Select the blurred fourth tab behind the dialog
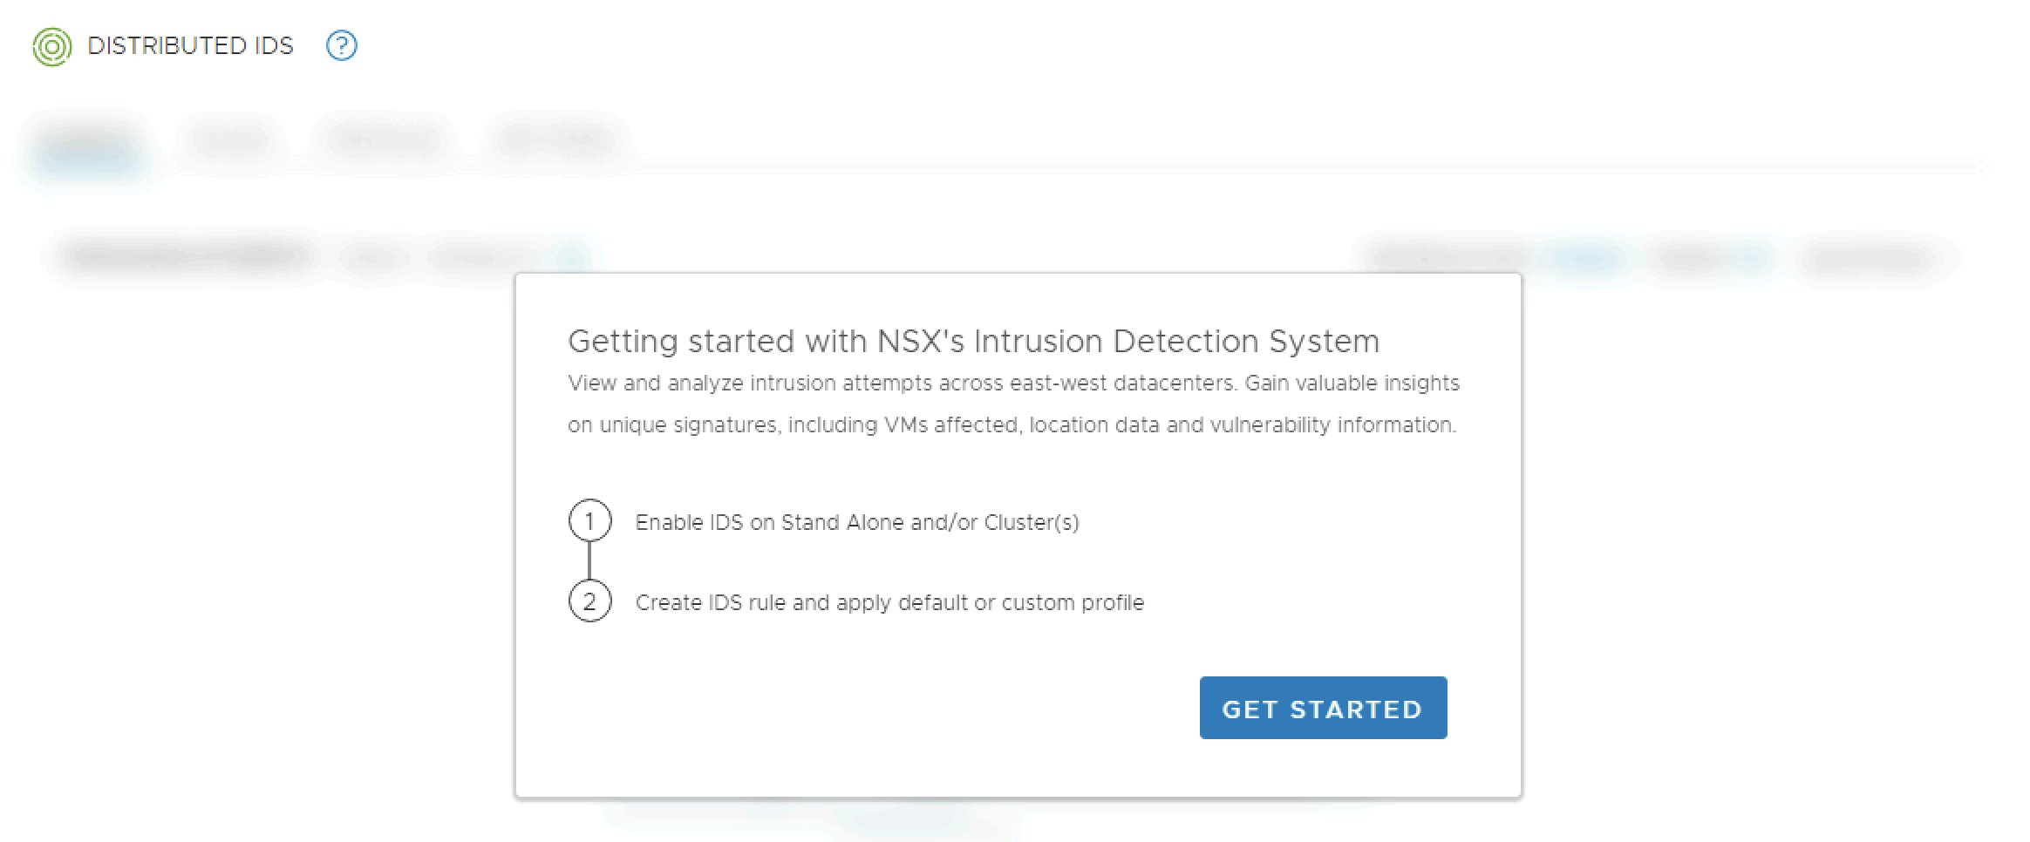The width and height of the screenshot is (2030, 842). coord(557,139)
